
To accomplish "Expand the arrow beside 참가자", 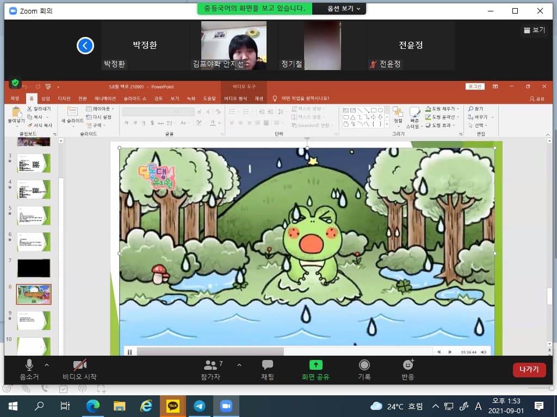I will 239,365.
